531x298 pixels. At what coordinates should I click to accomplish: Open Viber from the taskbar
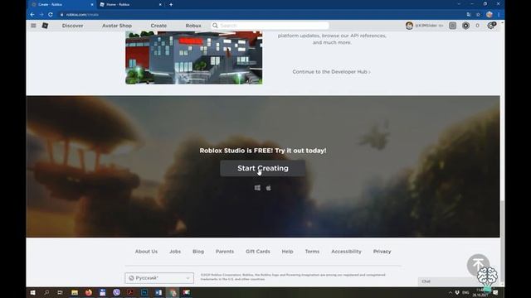click(116, 292)
